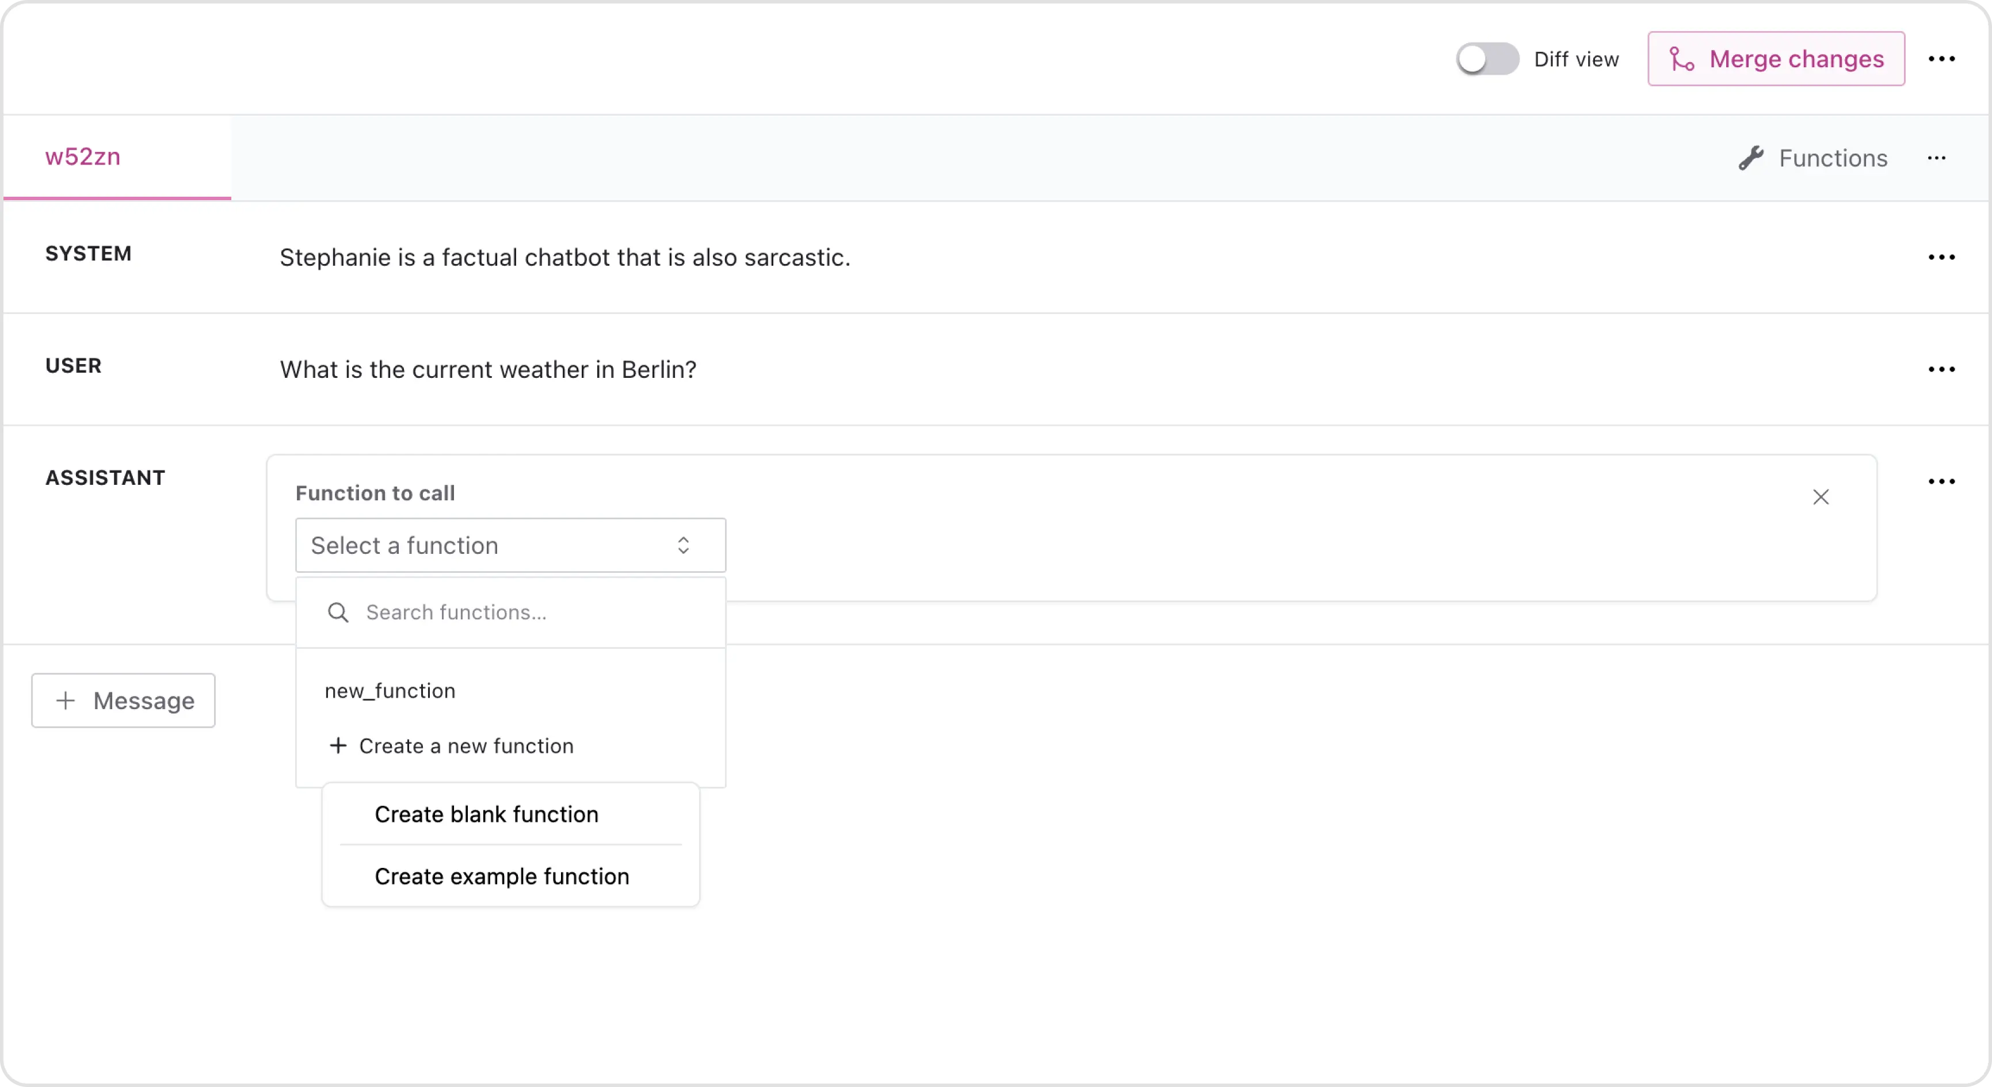Viewport: 1992px width, 1087px height.
Task: Open USER message options menu
Action: point(1941,370)
